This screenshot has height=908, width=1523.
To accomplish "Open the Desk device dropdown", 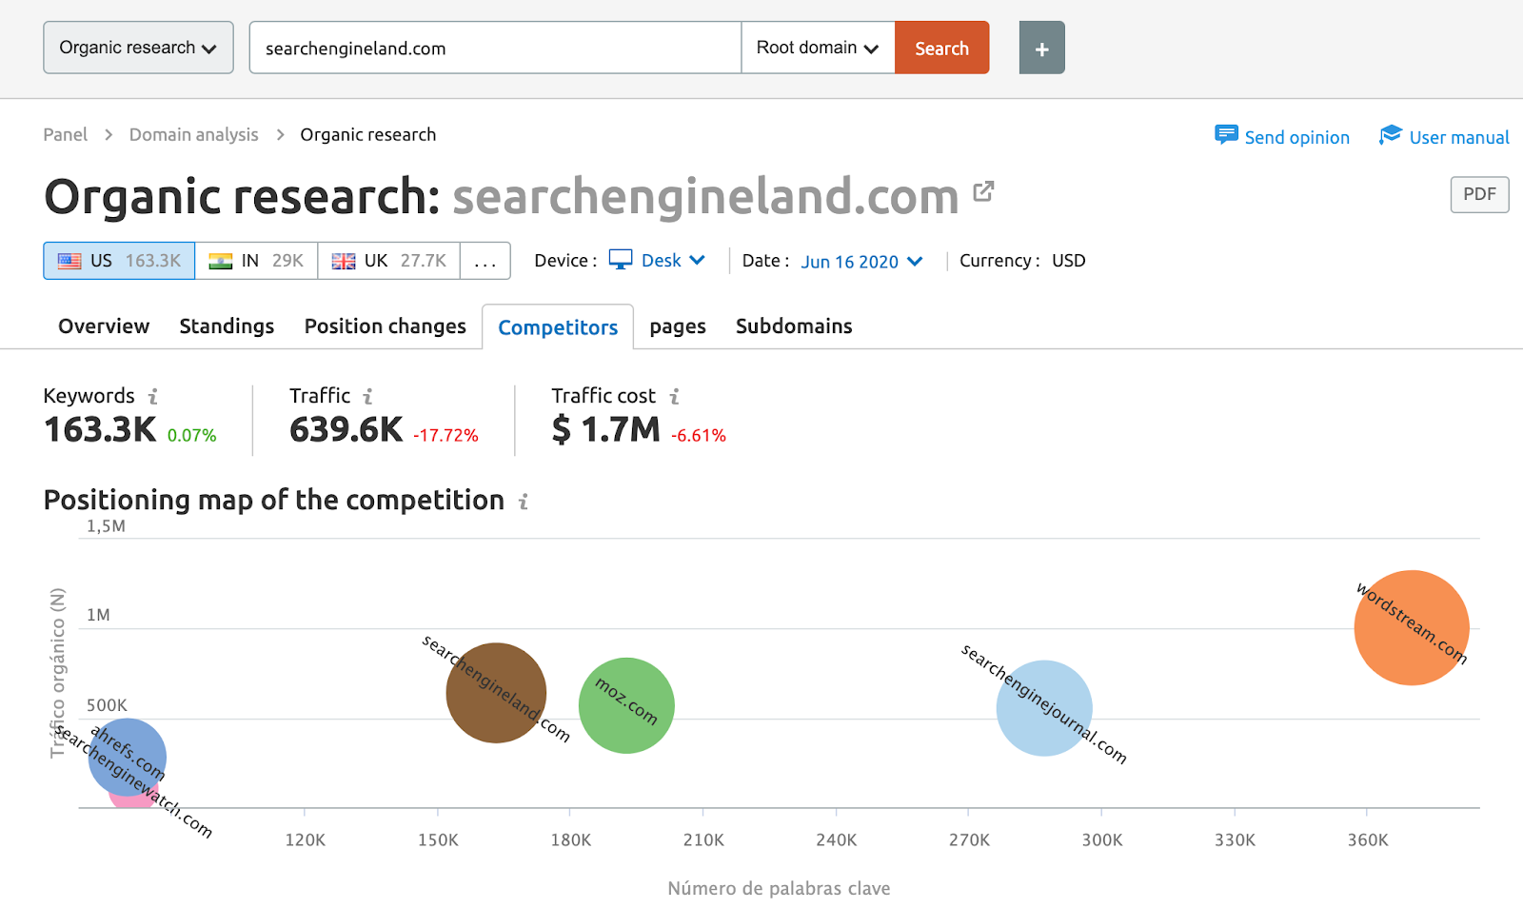I will pos(673,261).
